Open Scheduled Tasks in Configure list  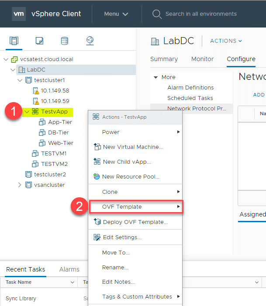(x=190, y=98)
